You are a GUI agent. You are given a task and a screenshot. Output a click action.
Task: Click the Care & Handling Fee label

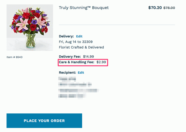tap(76, 62)
